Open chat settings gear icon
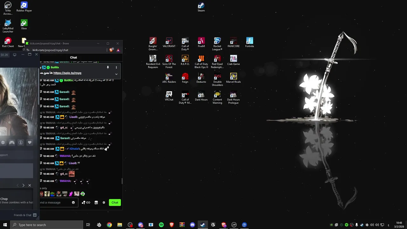 [104, 202]
